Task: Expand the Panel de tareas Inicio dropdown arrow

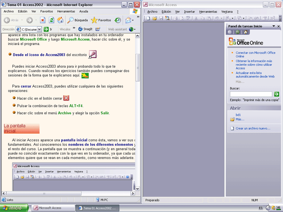Action: (x=274, y=26)
